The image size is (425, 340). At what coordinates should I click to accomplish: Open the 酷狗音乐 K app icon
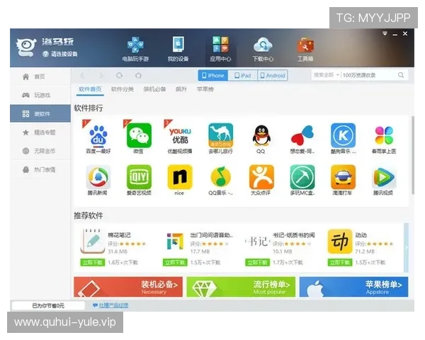click(x=343, y=135)
